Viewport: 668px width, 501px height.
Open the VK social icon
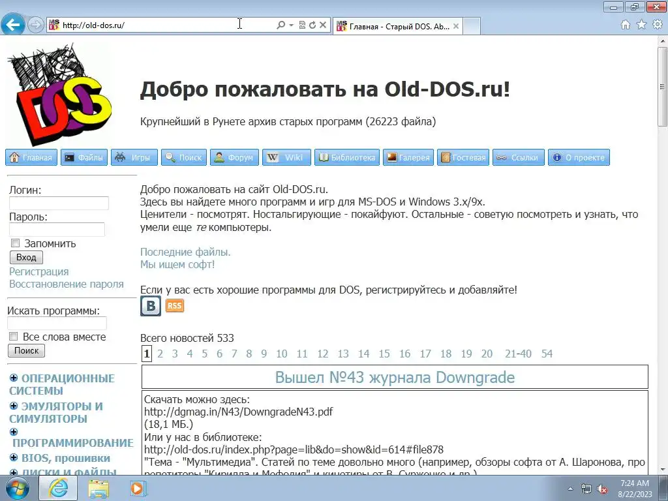[151, 306]
